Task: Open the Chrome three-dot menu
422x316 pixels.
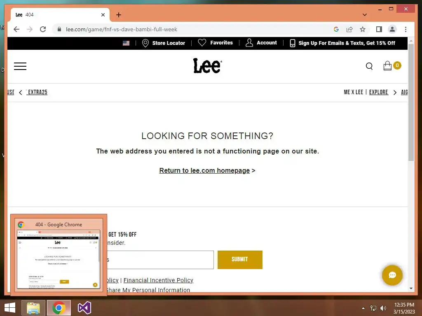Action: (406, 29)
